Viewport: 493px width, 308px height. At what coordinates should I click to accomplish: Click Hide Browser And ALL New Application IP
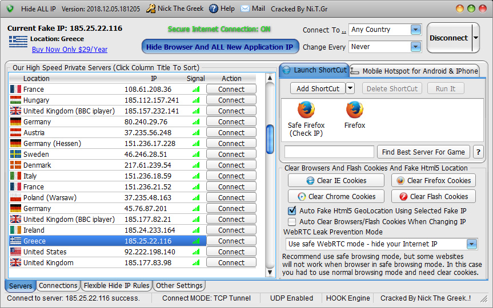pos(220,47)
